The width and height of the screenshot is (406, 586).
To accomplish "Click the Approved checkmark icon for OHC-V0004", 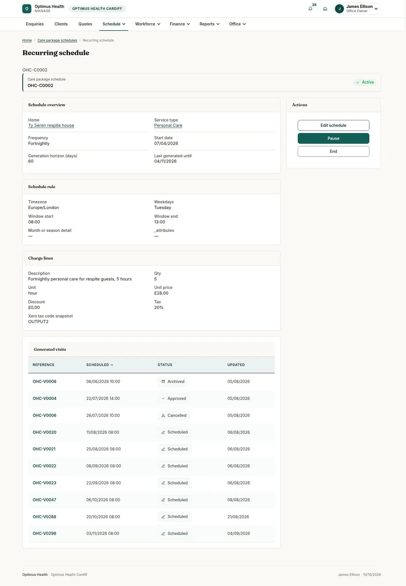I will point(163,399).
